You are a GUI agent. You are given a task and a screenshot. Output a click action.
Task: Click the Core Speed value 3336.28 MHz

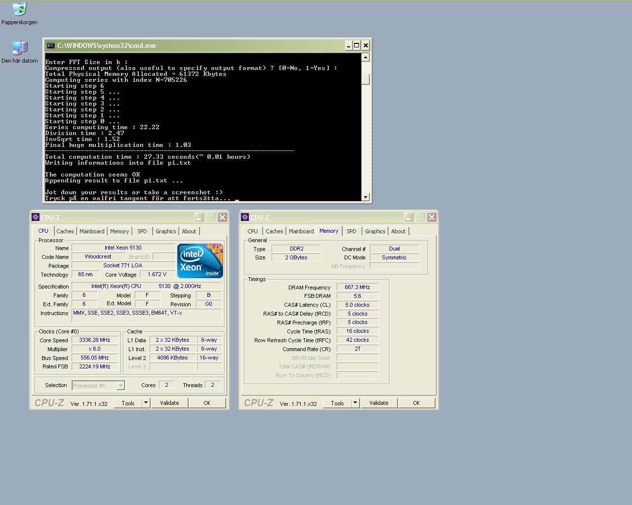tap(95, 340)
